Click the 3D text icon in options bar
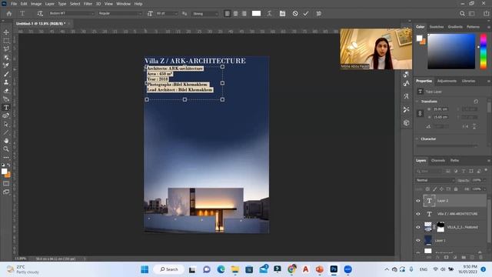This screenshot has width=492, height=277. [x=319, y=14]
